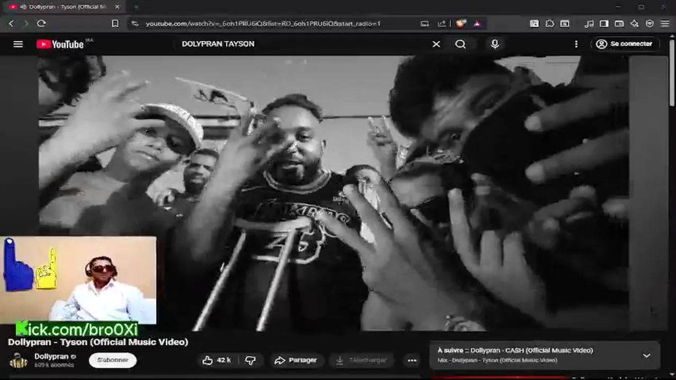Open YouTube settings three-dot menu

point(576,44)
